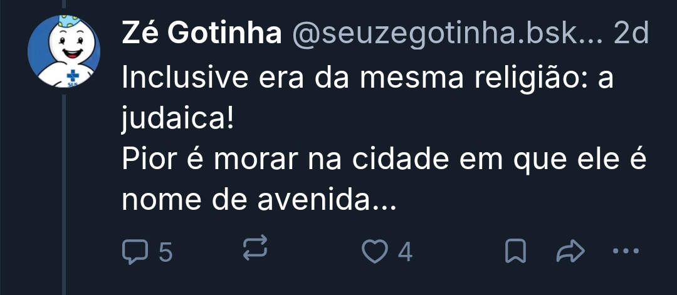The width and height of the screenshot is (677, 295).
Task: Share the post using the arrow icon
Action: [570, 252]
